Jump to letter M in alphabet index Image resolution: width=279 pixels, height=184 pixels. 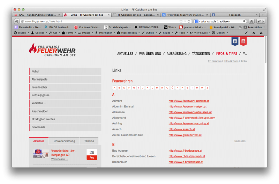[x=157, y=88]
